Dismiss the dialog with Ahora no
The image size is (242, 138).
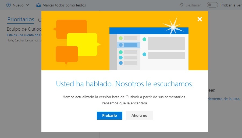pos(139,115)
